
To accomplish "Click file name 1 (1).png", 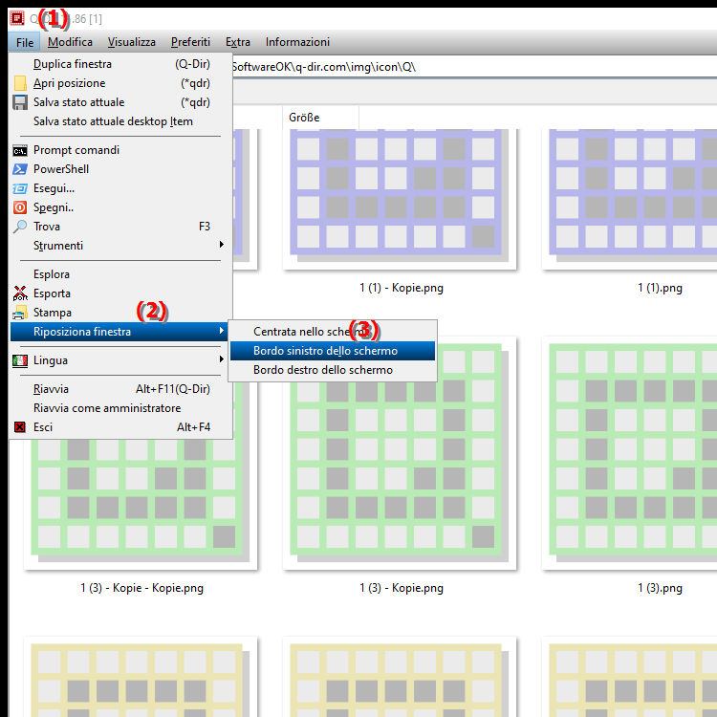I will pyautogui.click(x=660, y=288).
